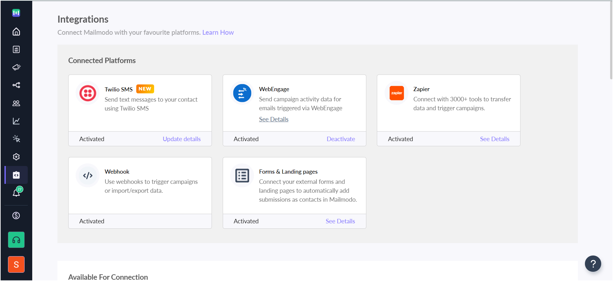Click the WebEngage logo

242,93
